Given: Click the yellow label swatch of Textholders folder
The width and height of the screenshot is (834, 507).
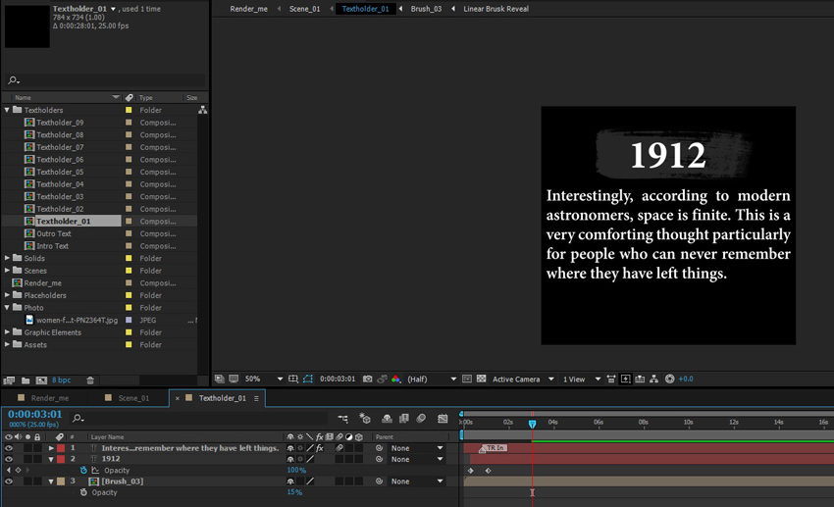Looking at the screenshot, I should coord(129,110).
